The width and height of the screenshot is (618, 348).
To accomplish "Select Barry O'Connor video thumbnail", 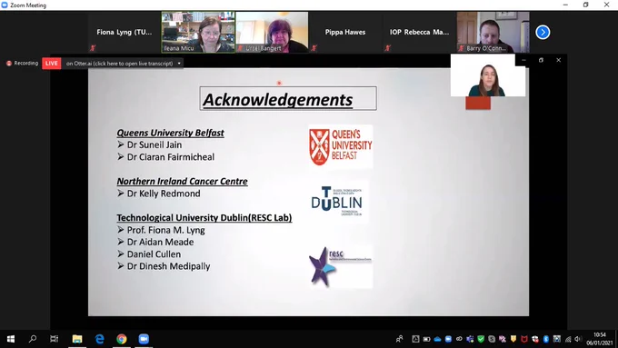I will (x=493, y=32).
